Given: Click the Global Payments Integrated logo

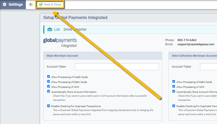Looking at the screenshot, I should 60,42.
